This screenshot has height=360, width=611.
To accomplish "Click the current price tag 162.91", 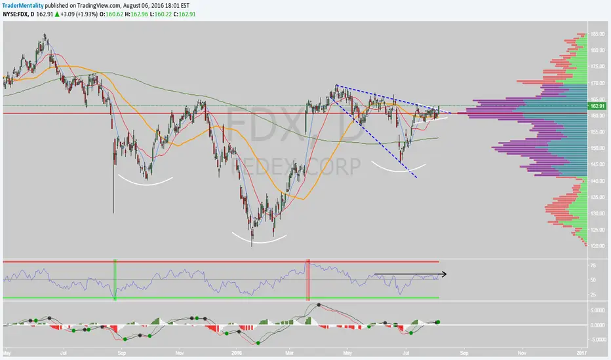I will pyautogui.click(x=597, y=106).
